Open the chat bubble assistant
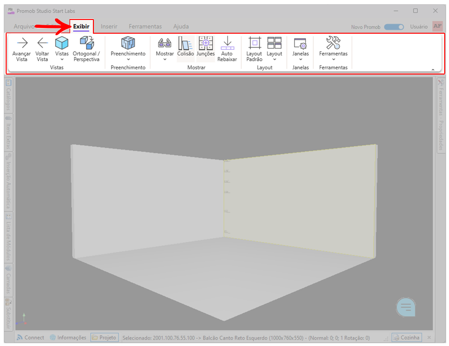The image size is (449, 346). click(406, 307)
